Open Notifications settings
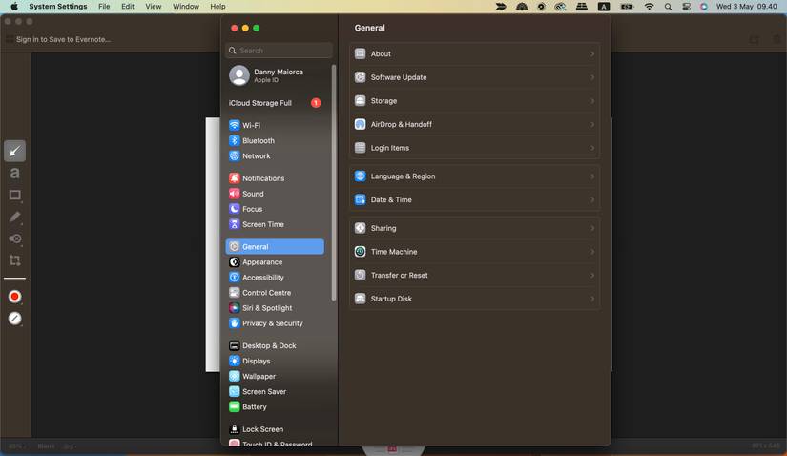The width and height of the screenshot is (787, 456). (275, 178)
